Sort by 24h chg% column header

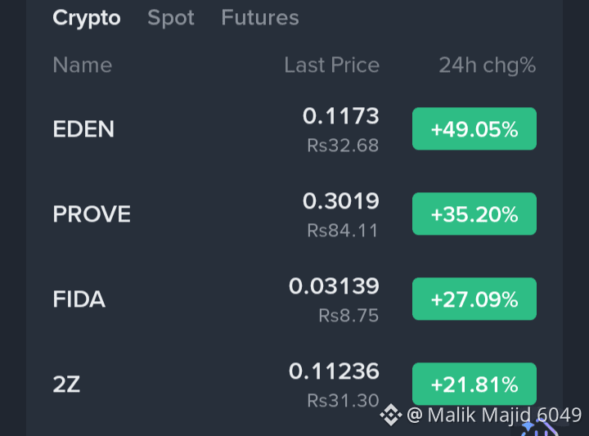point(488,65)
